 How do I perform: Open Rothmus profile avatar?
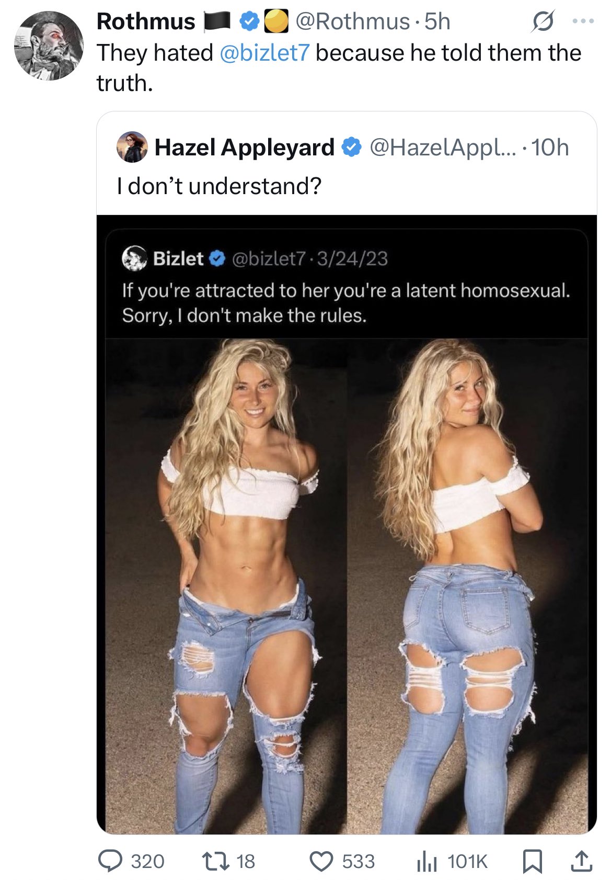[x=49, y=46]
